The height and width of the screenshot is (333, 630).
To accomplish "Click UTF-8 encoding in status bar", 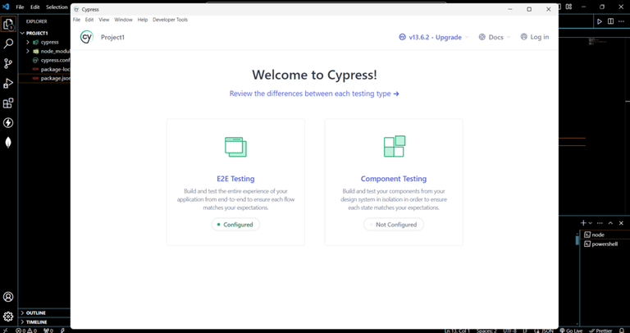I will (x=510, y=331).
